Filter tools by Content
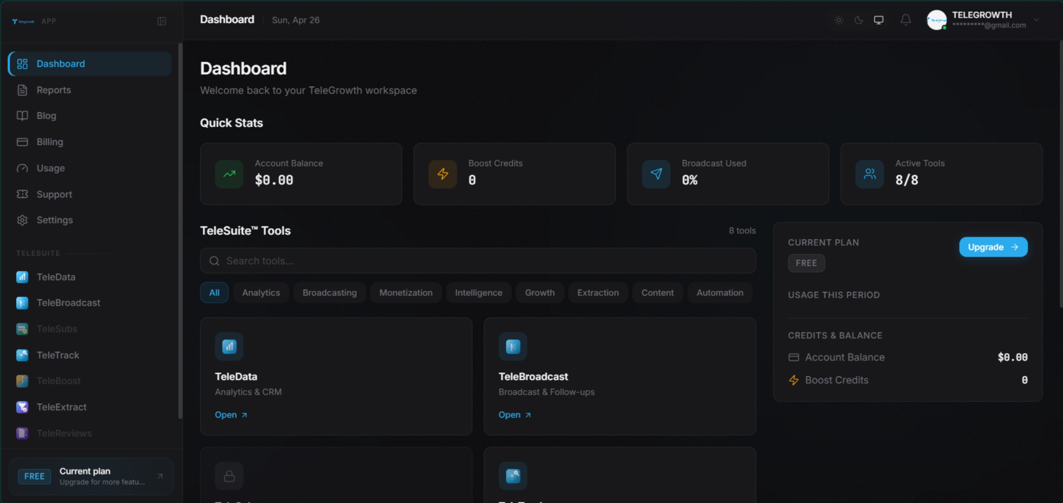Viewport: 1063px width, 503px height. pos(657,293)
